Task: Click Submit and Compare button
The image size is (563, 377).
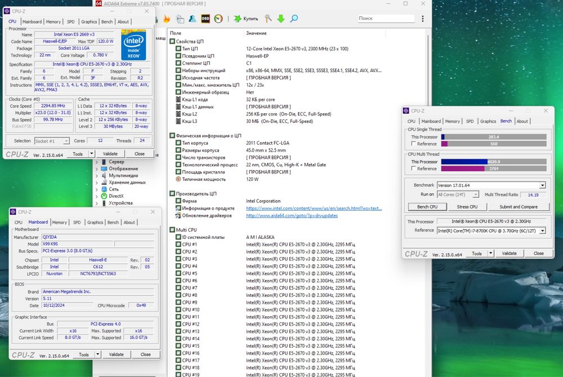Action: click(518, 207)
